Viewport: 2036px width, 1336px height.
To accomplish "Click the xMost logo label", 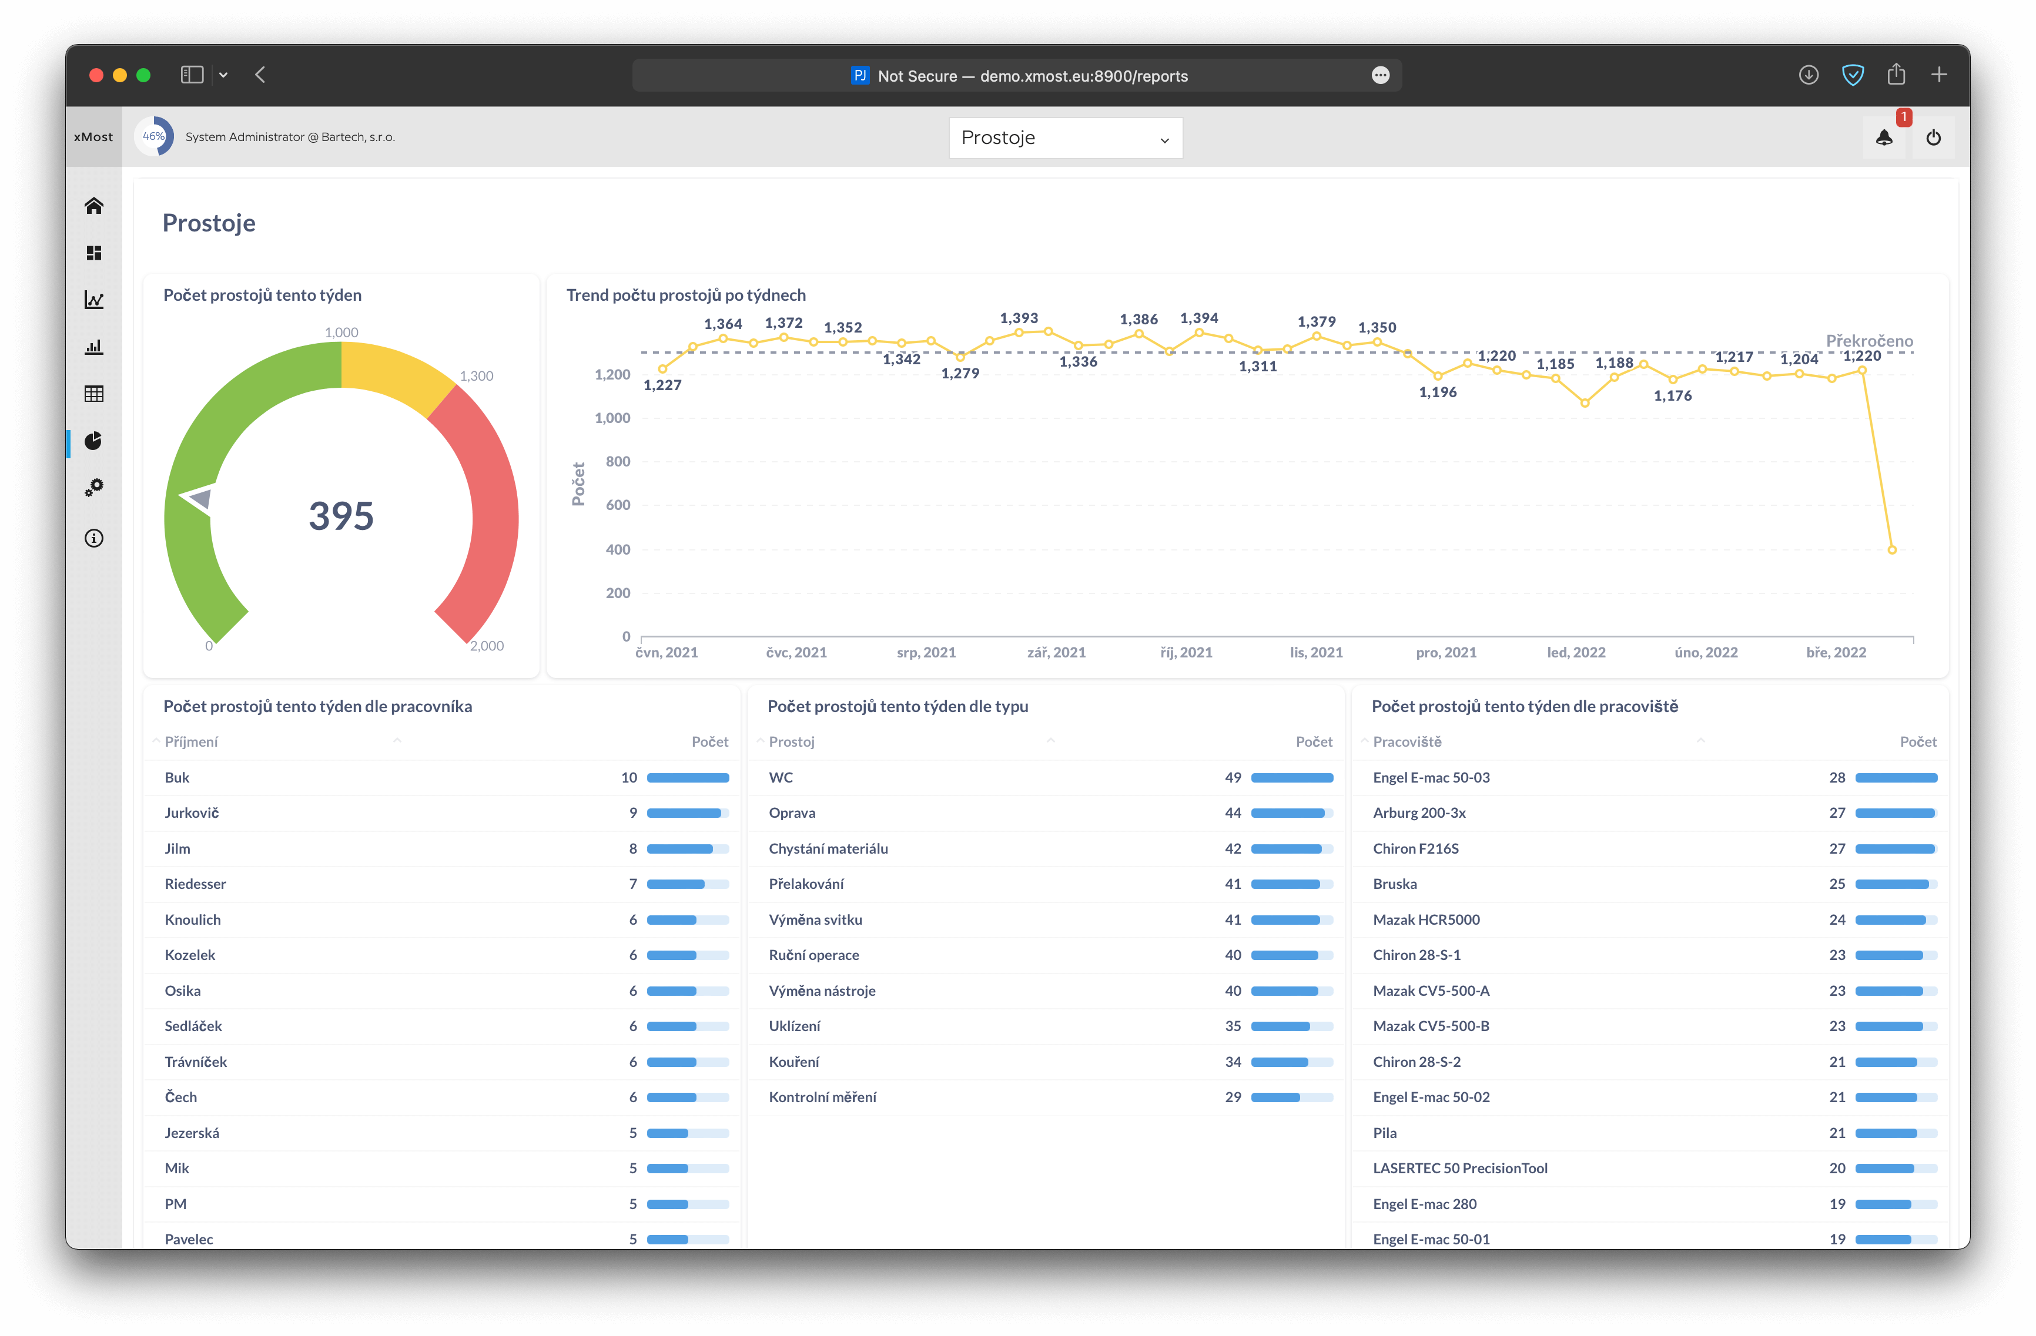I will (93, 137).
